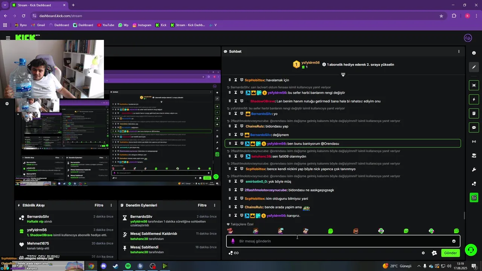Image resolution: width=482 pixels, height=271 pixels.
Task: Timeout ShadowOBrave using hourglass icon
Action: coord(236,101)
